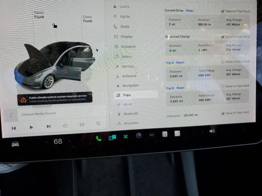Open the Safety settings menu
The width and height of the screenshot is (262, 196).
coord(124,56)
